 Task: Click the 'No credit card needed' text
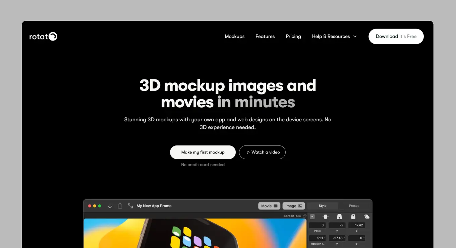pyautogui.click(x=203, y=165)
